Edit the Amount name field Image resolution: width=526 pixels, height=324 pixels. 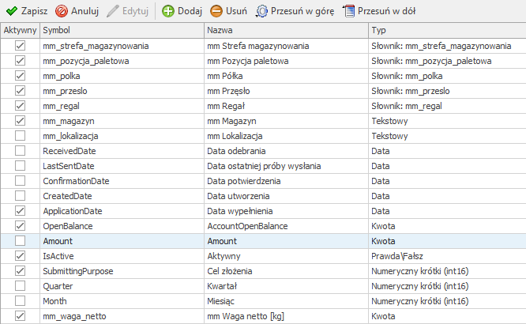(x=285, y=241)
